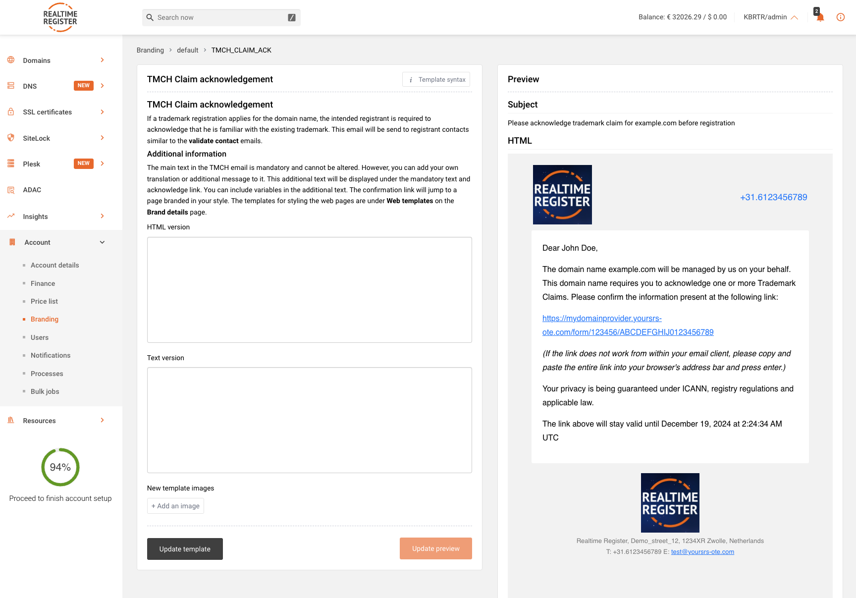Expand the SSL certificates chevron

103,112
